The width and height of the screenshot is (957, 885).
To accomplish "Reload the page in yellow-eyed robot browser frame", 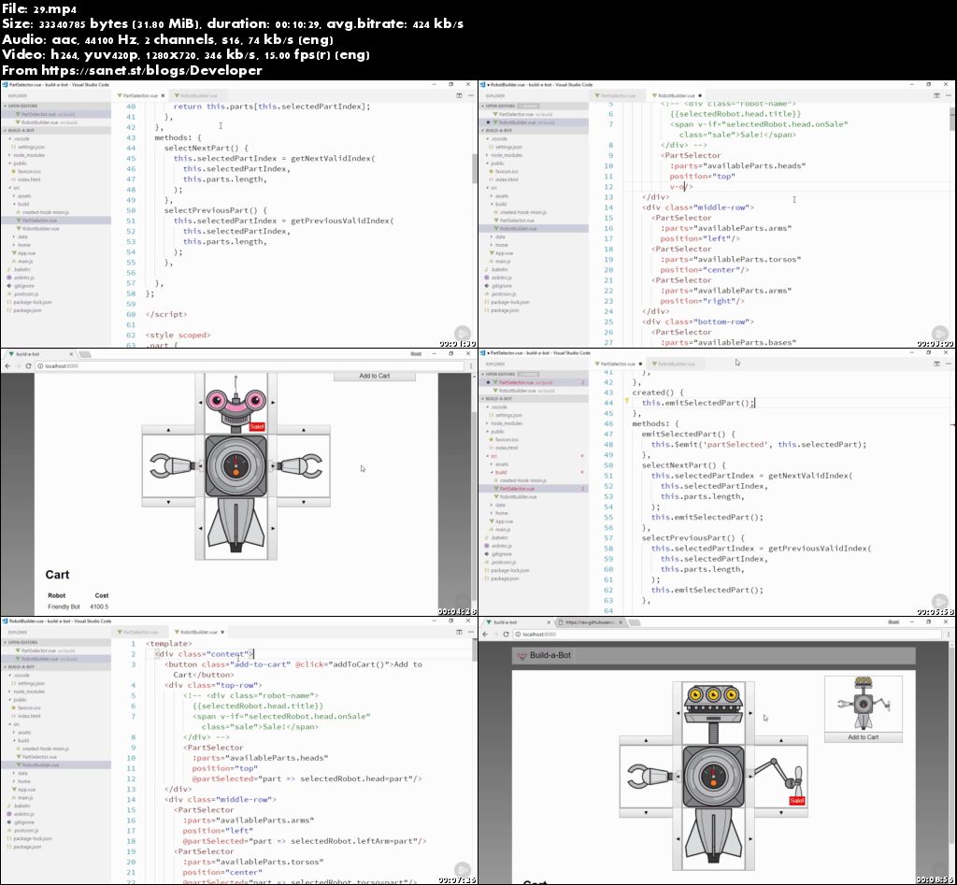I will pyautogui.click(x=506, y=635).
